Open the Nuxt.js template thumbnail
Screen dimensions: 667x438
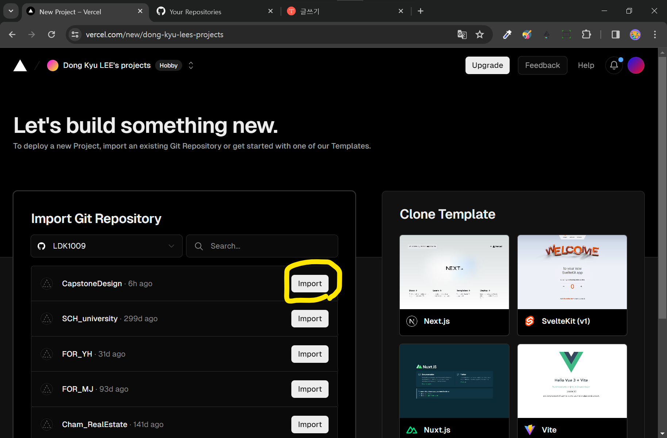[454, 381]
